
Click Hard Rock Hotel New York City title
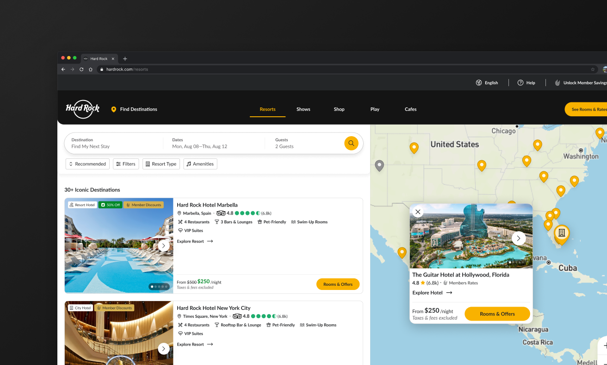pos(214,308)
